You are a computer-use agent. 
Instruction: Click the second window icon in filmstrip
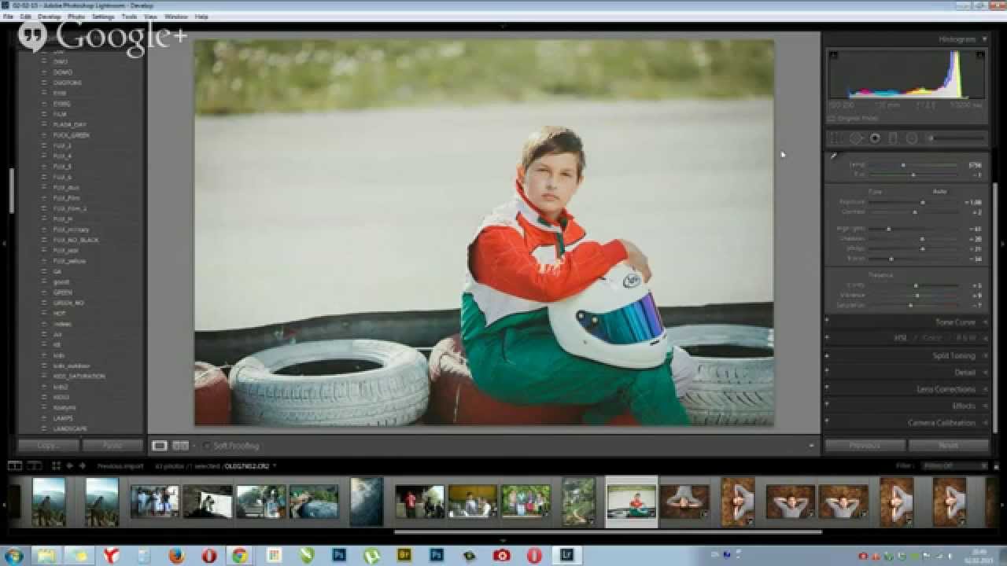click(33, 466)
